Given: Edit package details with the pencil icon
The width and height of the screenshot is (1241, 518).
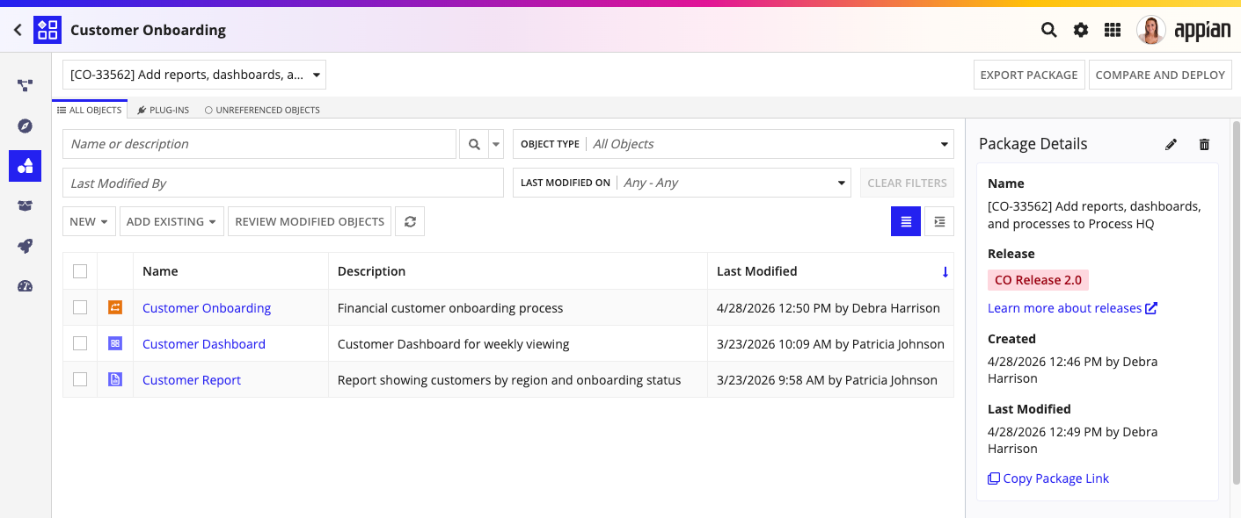Looking at the screenshot, I should point(1171,144).
